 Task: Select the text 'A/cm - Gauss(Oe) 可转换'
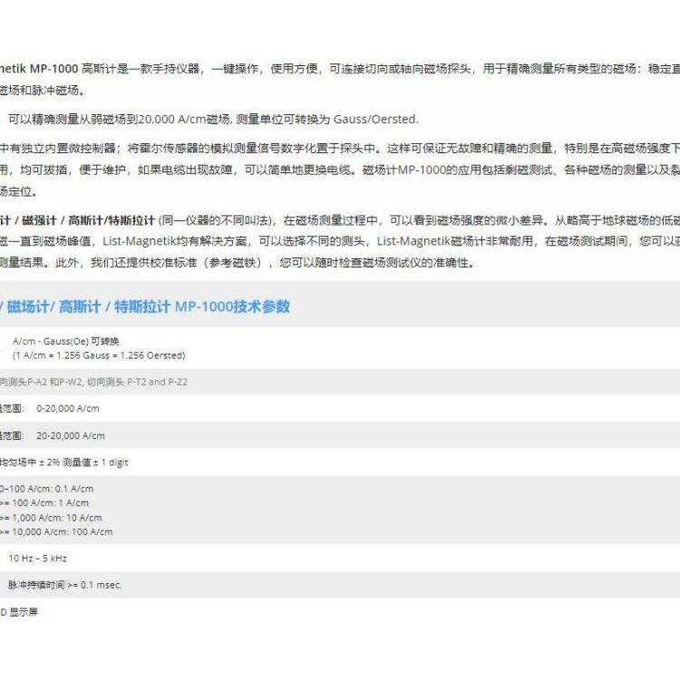pos(66,341)
